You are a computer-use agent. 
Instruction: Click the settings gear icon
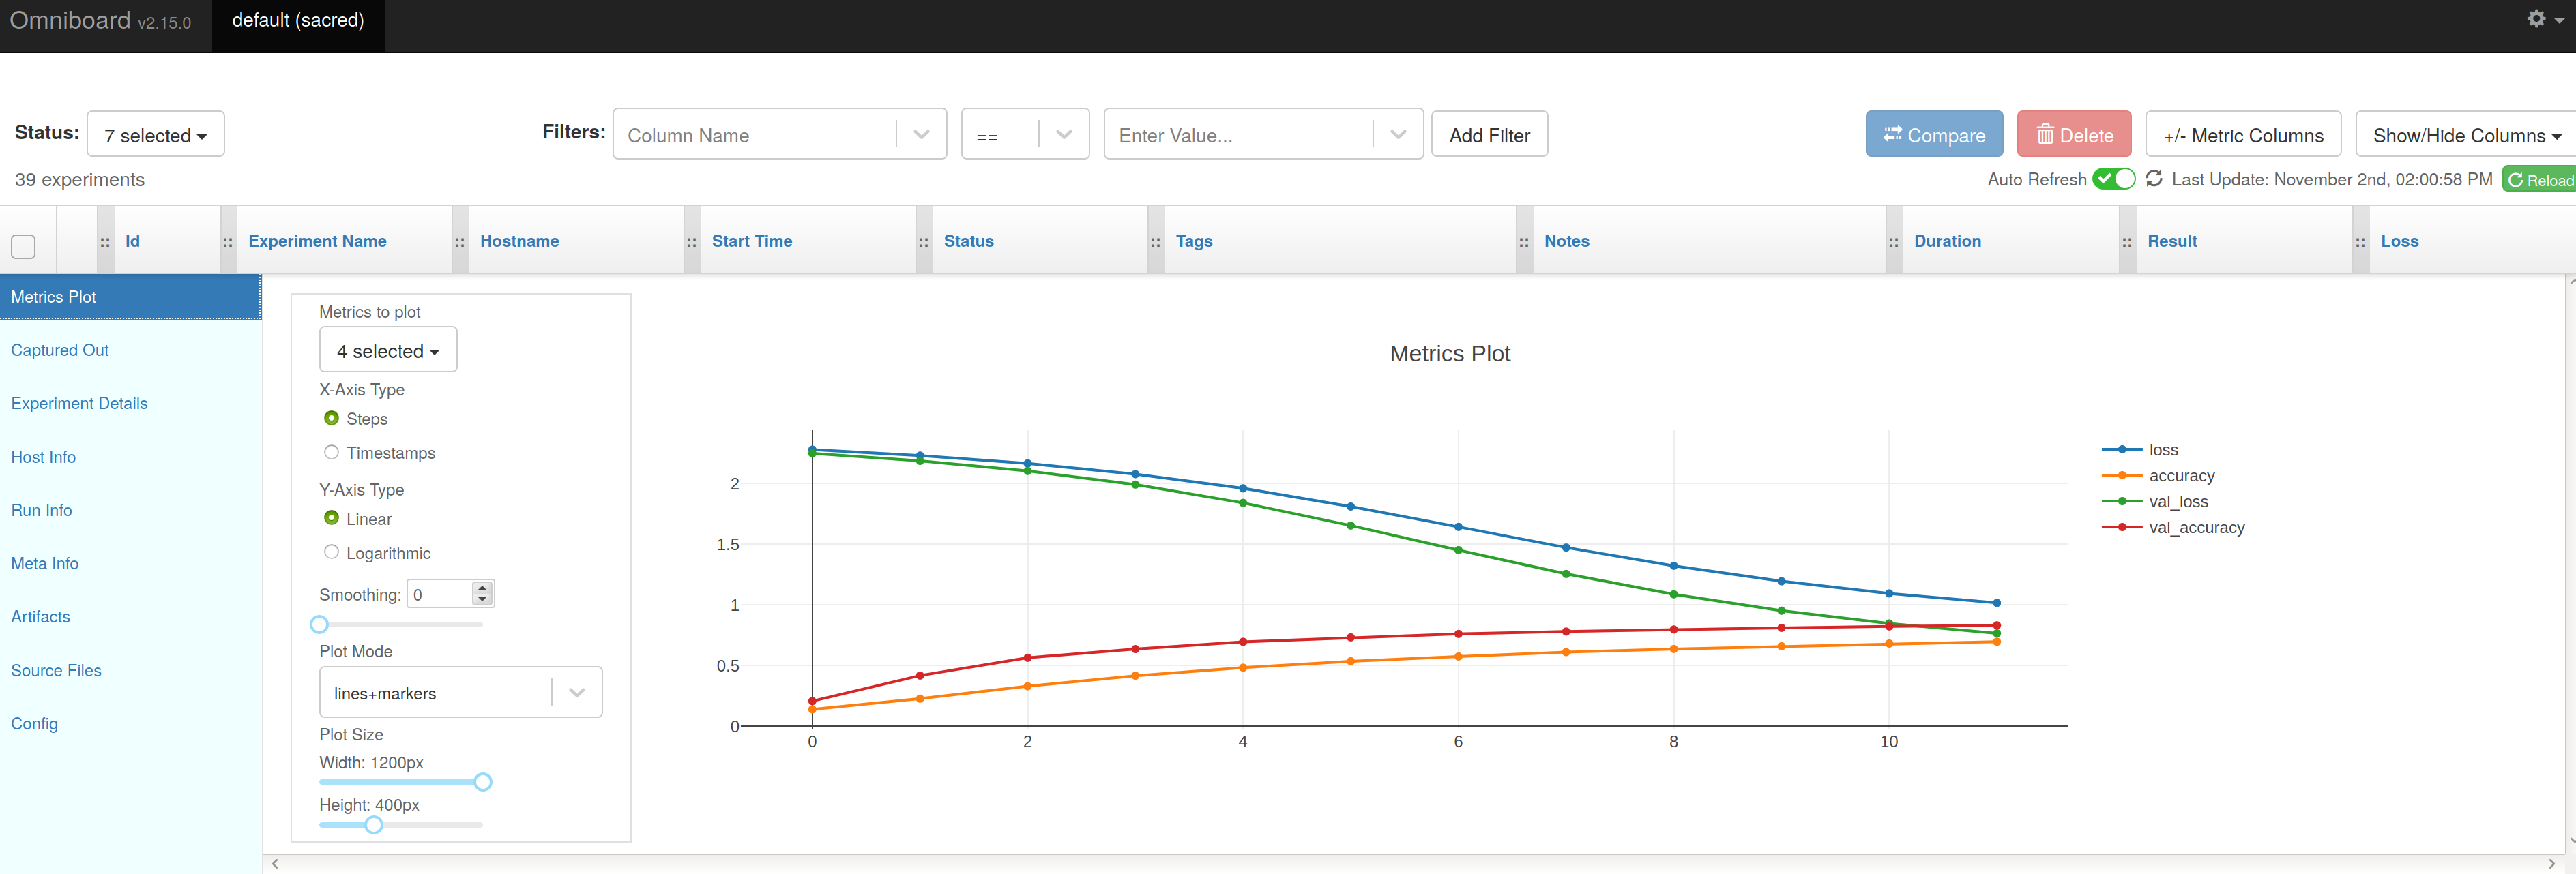point(2536,19)
